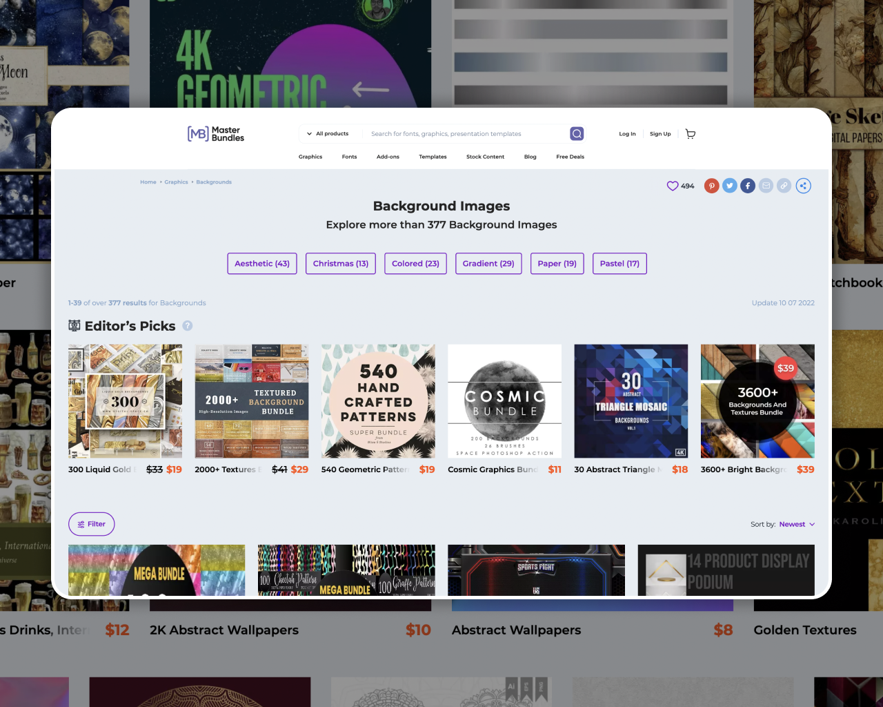Copy page link with the chain icon

click(784, 186)
